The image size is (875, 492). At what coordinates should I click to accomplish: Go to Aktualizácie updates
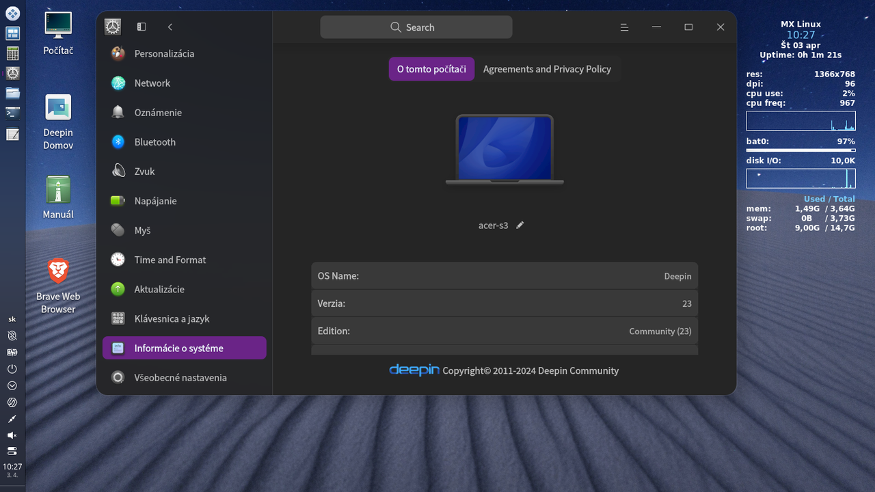tap(184, 288)
